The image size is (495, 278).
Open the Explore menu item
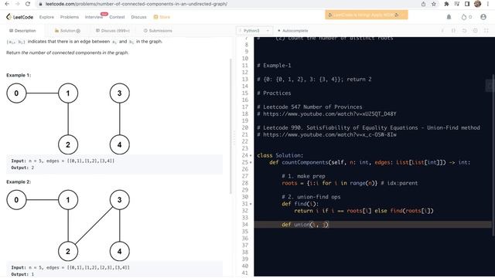pos(46,17)
